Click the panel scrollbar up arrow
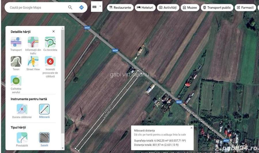This screenshot has width=259, height=153. (x=63, y=28)
